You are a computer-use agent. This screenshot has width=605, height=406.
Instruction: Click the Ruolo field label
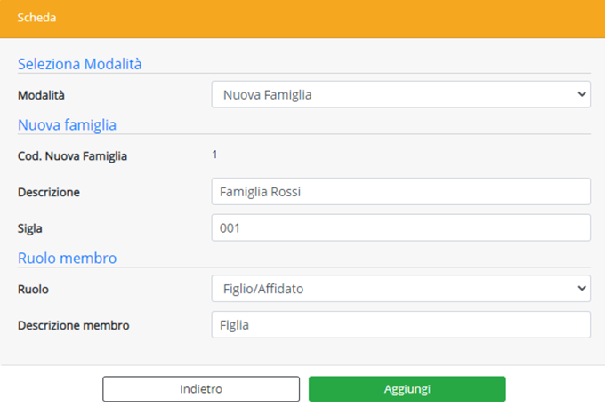[x=33, y=289]
